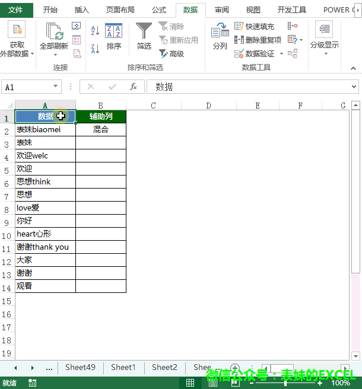Image resolution: width=362 pixels, height=389 pixels.
Task: Open the 高级 advanced filter
Action: tap(172, 53)
